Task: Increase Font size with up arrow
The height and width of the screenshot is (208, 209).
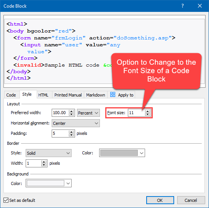Action: click(x=147, y=111)
